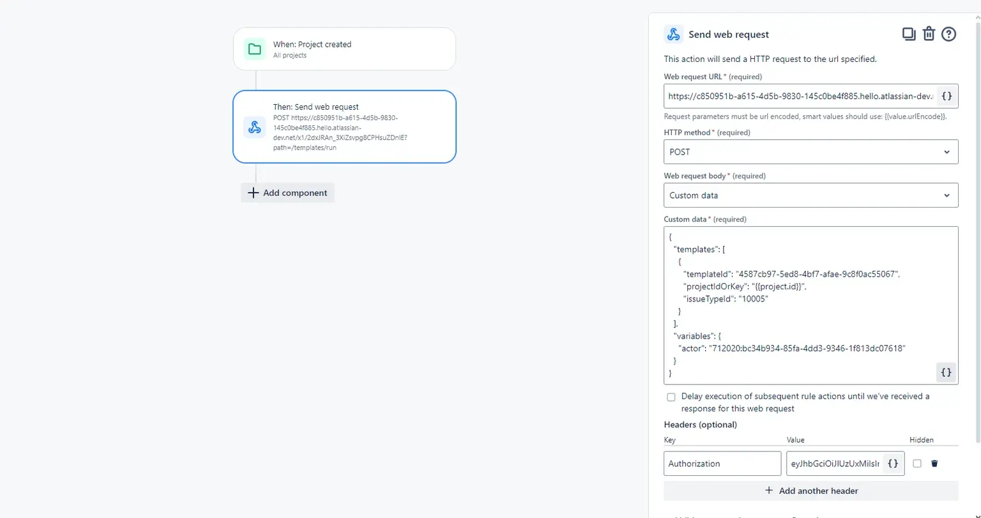Click the Send web request webhook icon
Viewport: 981px width, 518px height.
[x=673, y=34]
